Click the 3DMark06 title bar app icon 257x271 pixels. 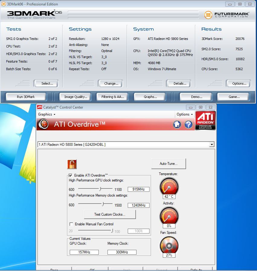[x=3, y=4]
